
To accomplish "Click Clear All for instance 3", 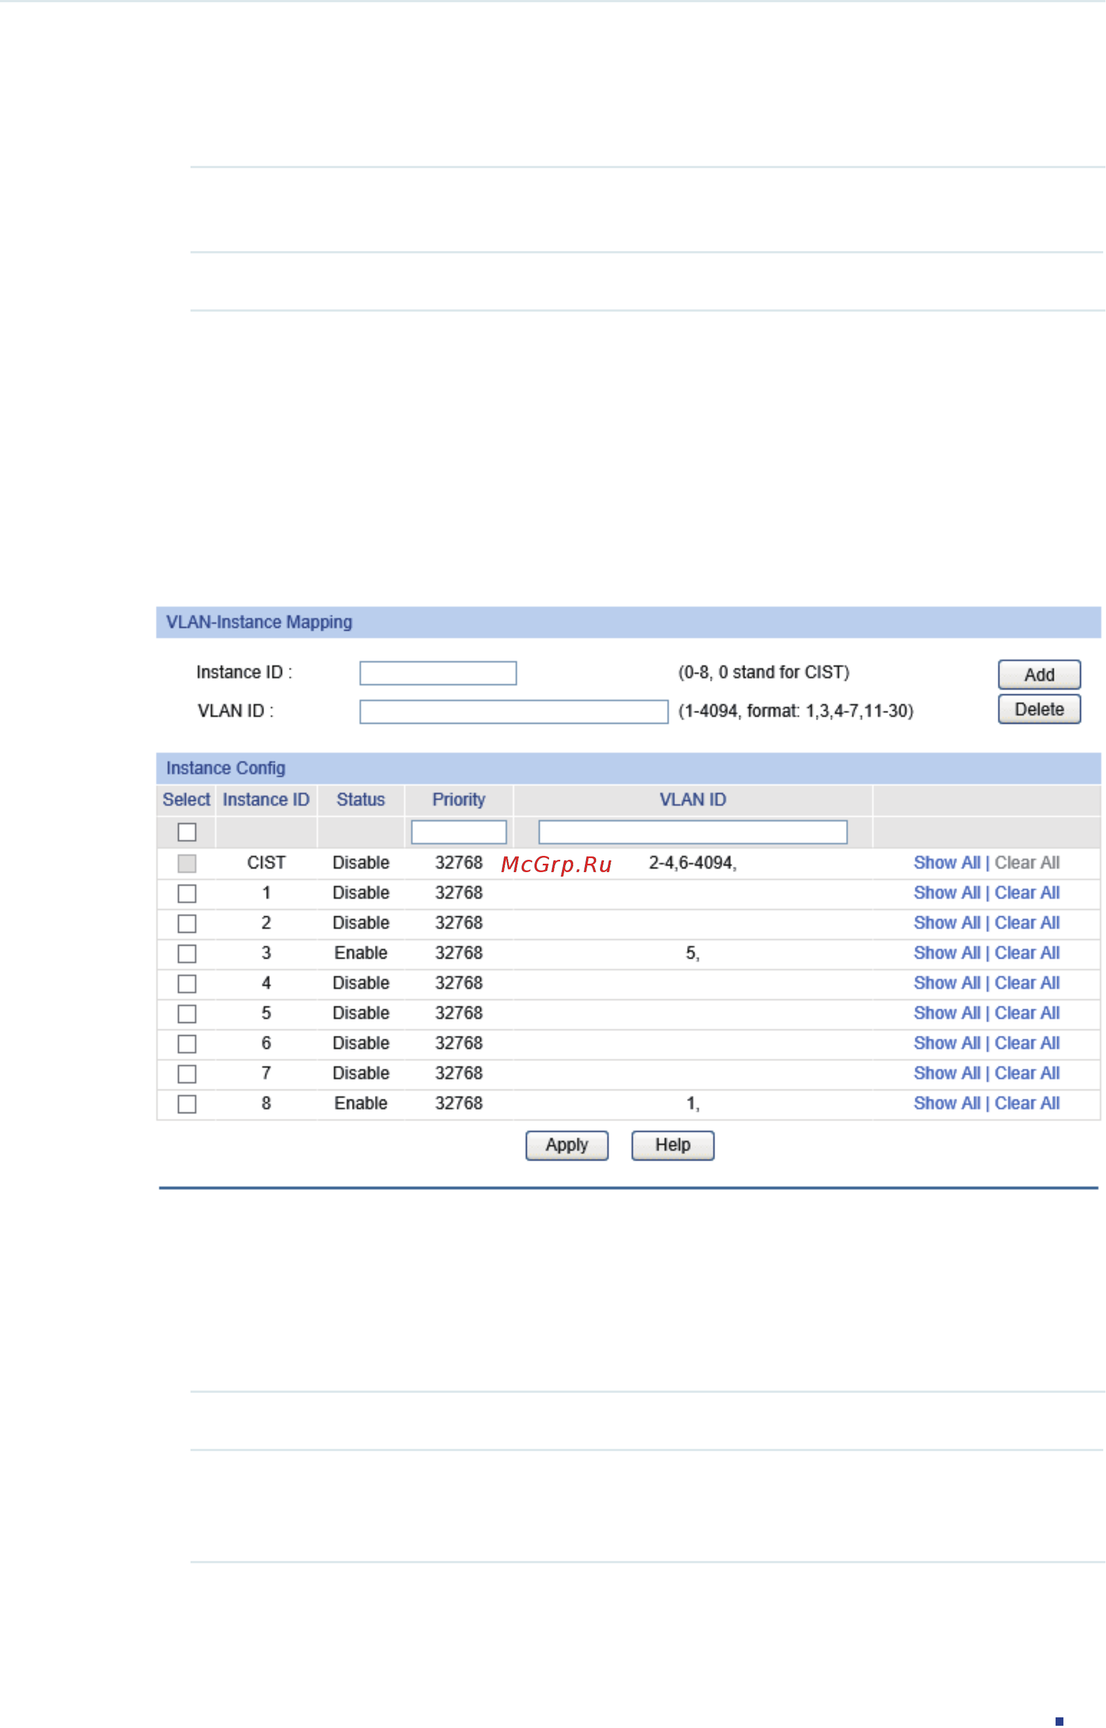I will [1027, 953].
